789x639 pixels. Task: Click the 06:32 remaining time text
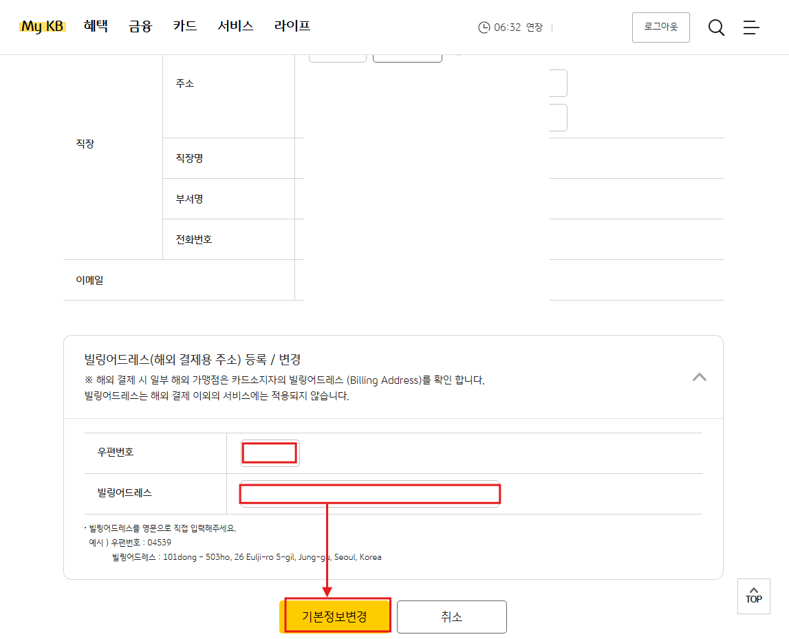[507, 28]
